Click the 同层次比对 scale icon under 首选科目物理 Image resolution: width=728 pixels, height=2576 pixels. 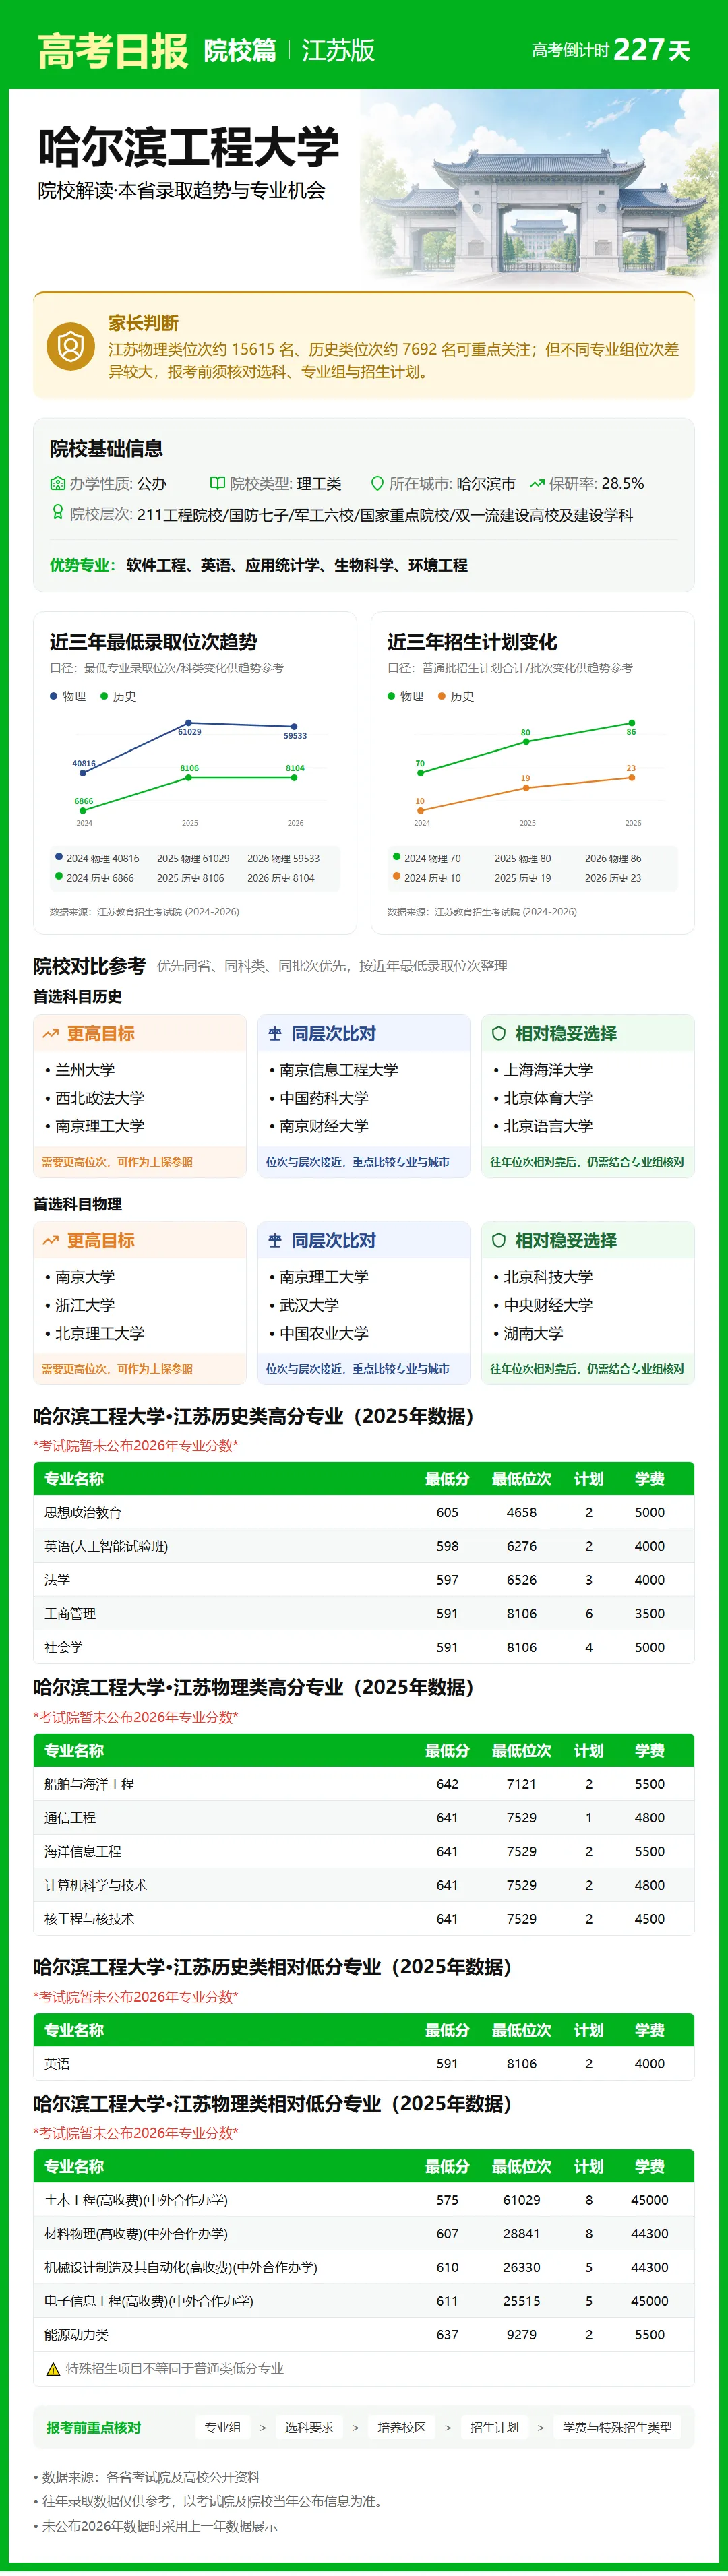(x=275, y=1241)
